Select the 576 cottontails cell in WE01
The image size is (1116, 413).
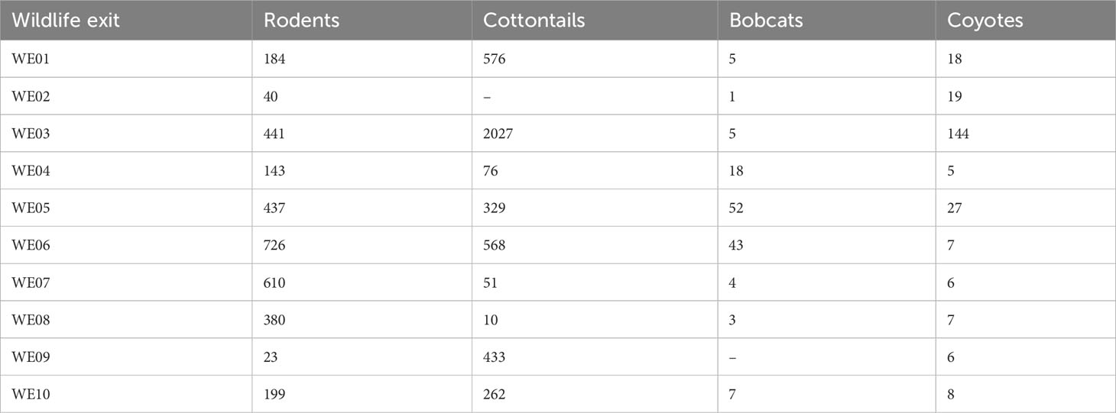(494, 59)
